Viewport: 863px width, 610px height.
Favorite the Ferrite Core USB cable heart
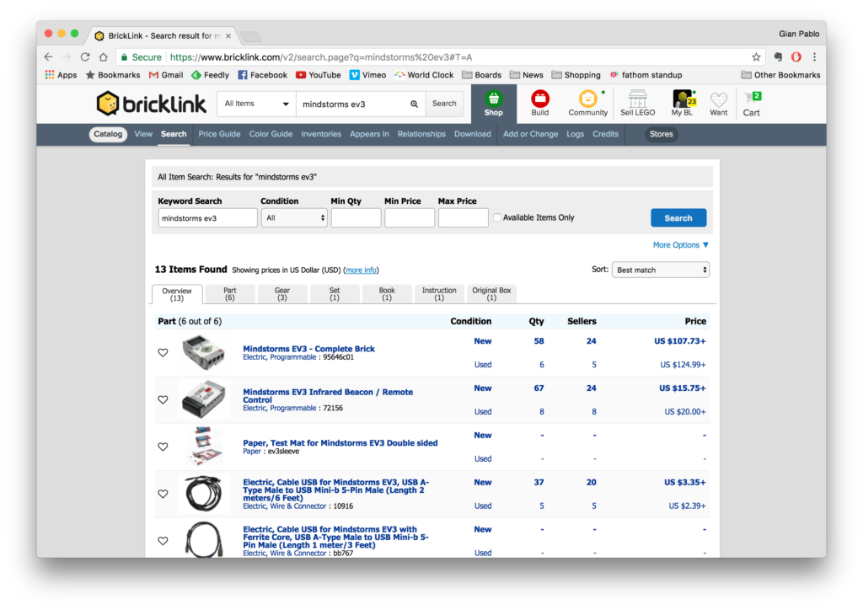(x=163, y=541)
